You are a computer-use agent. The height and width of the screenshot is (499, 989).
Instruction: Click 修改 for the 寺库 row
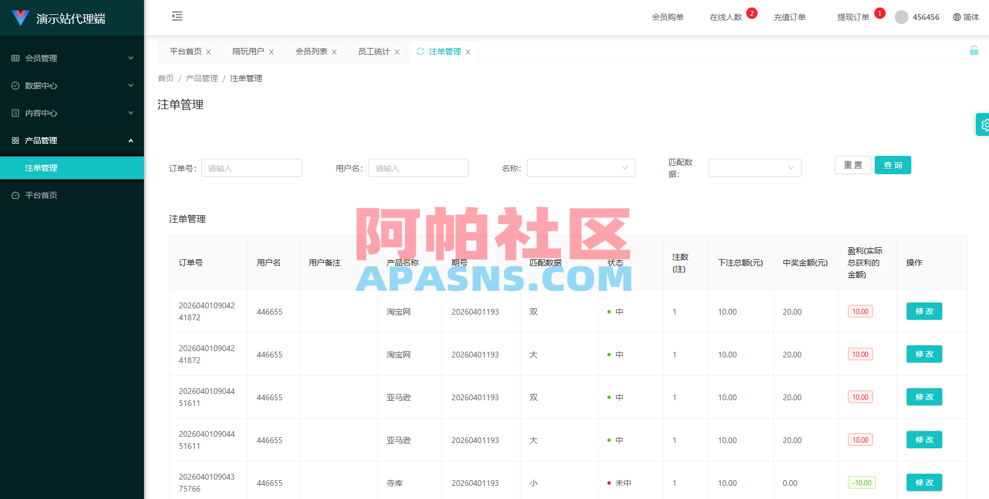click(924, 482)
